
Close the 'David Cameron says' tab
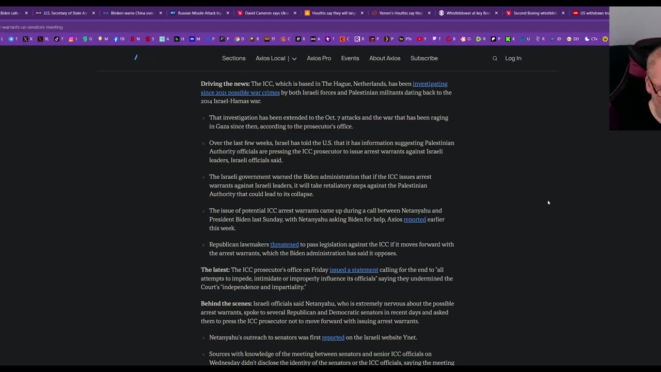pyautogui.click(x=295, y=13)
